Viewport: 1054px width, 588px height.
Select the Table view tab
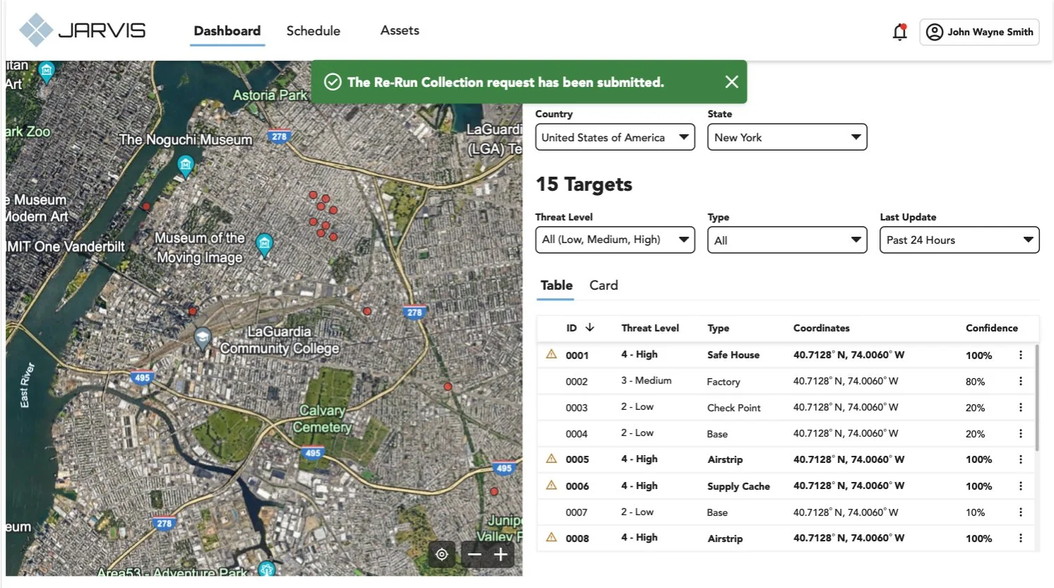(556, 286)
